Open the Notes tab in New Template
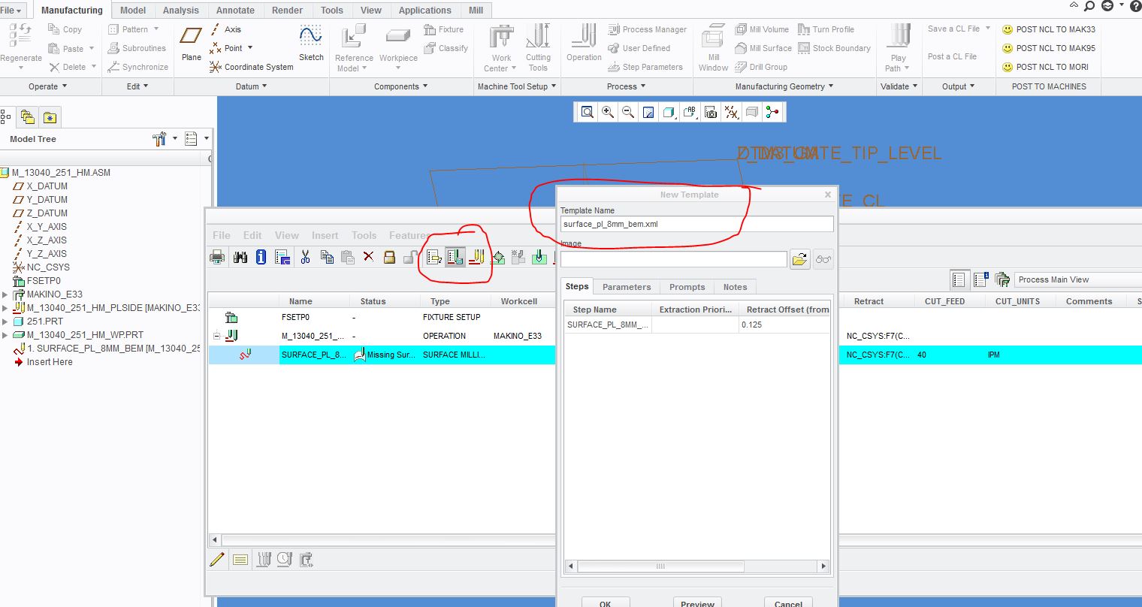 coord(736,287)
